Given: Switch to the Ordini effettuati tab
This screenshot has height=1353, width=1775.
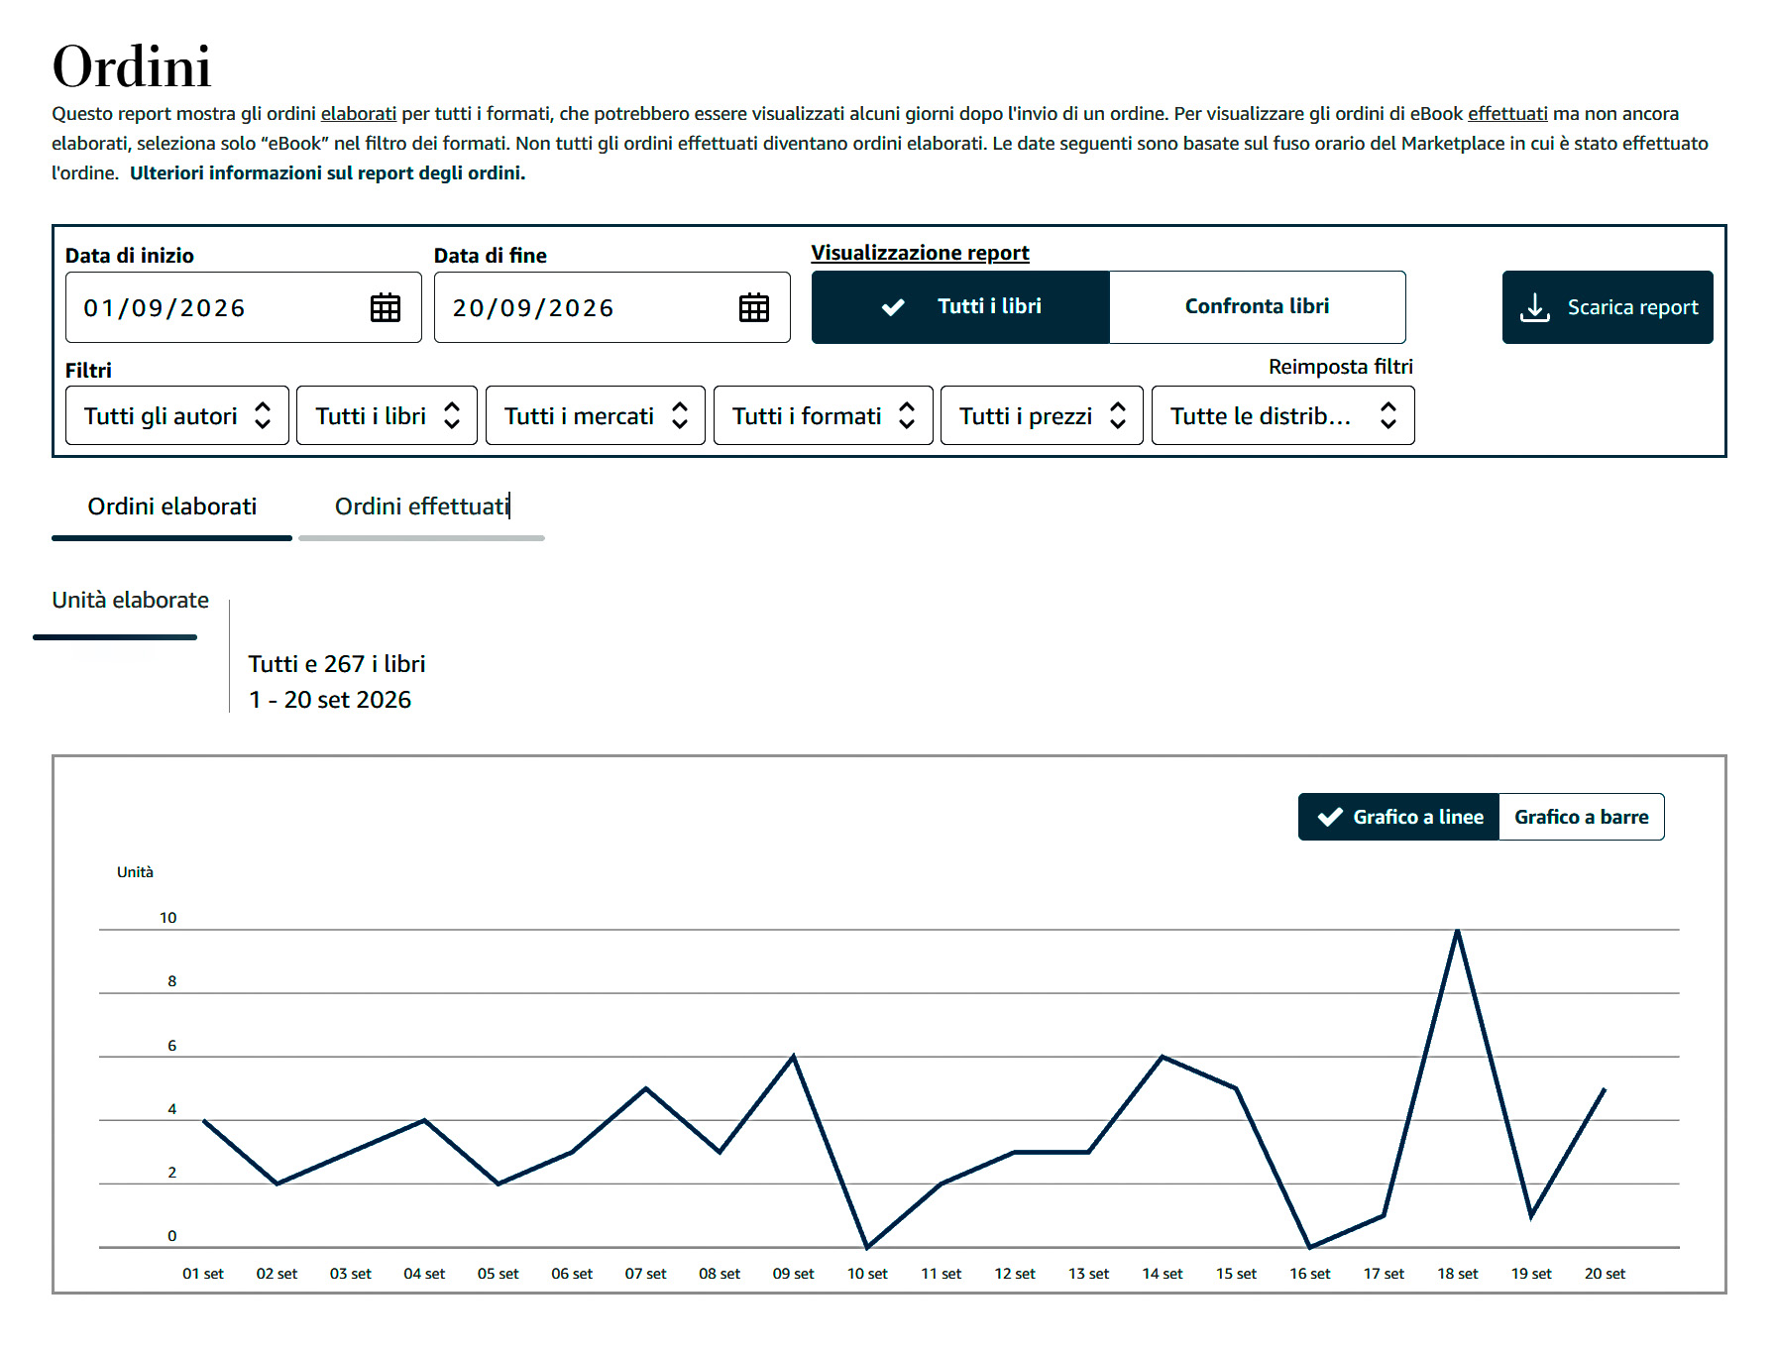Looking at the screenshot, I should [422, 507].
